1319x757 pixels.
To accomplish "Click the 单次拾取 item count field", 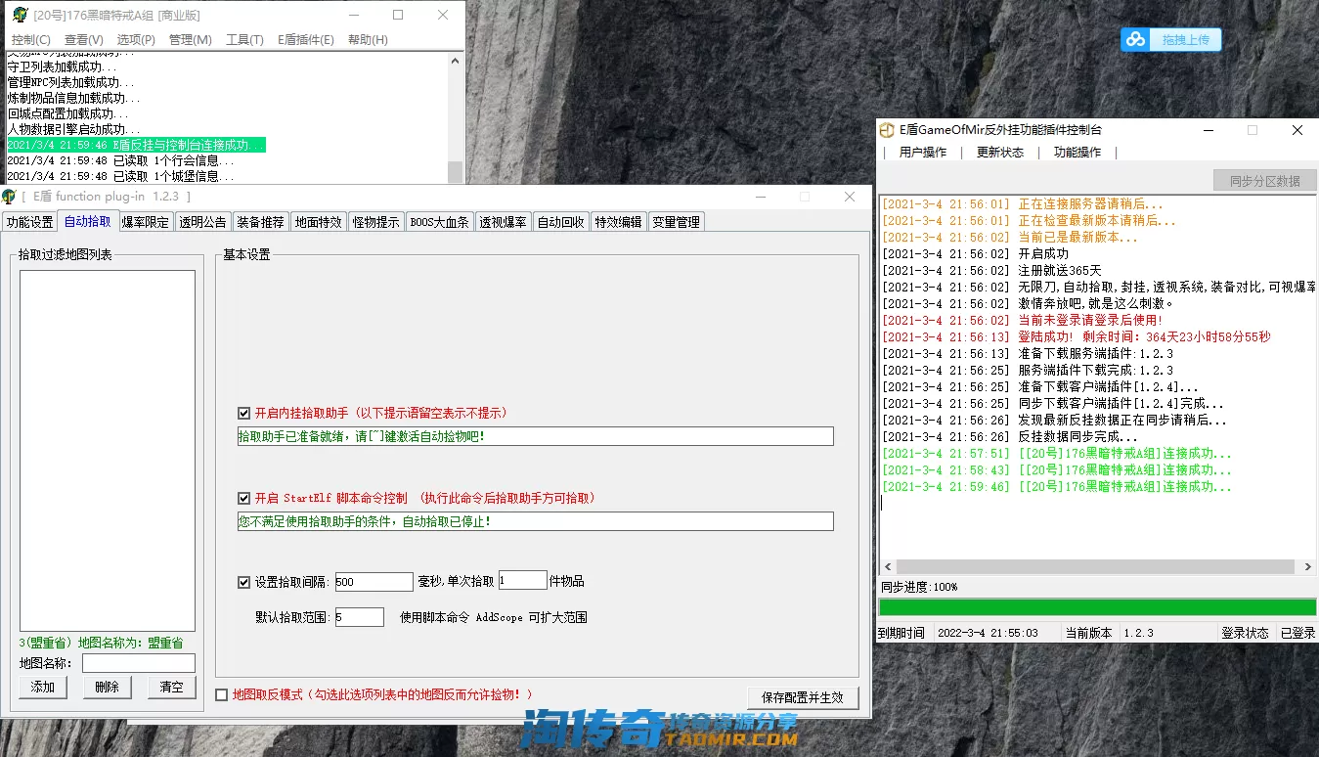I will (522, 580).
